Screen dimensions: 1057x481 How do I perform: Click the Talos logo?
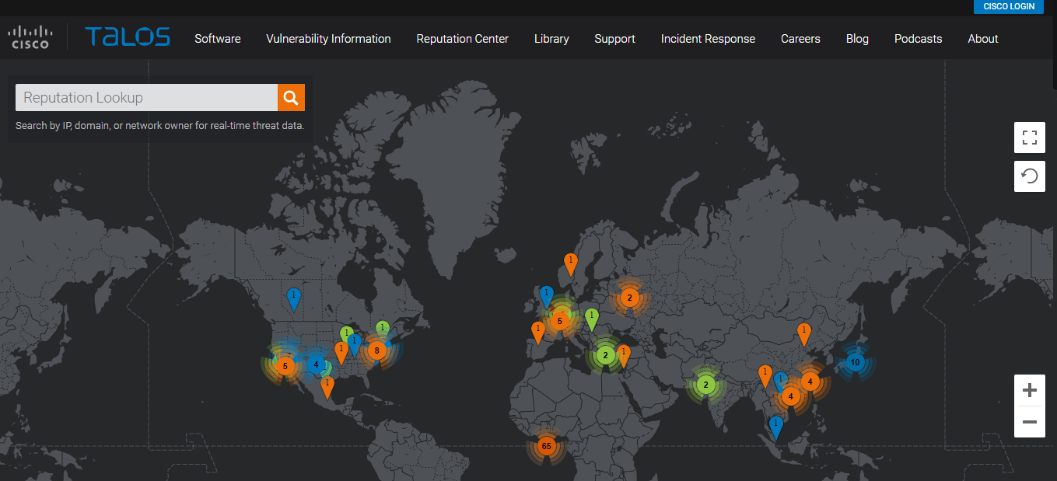pyautogui.click(x=128, y=37)
